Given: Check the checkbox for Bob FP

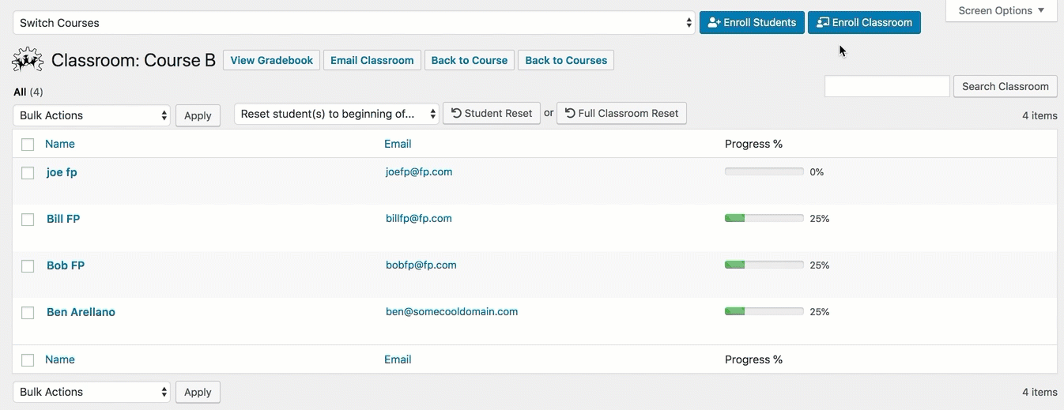Looking at the screenshot, I should [x=28, y=265].
